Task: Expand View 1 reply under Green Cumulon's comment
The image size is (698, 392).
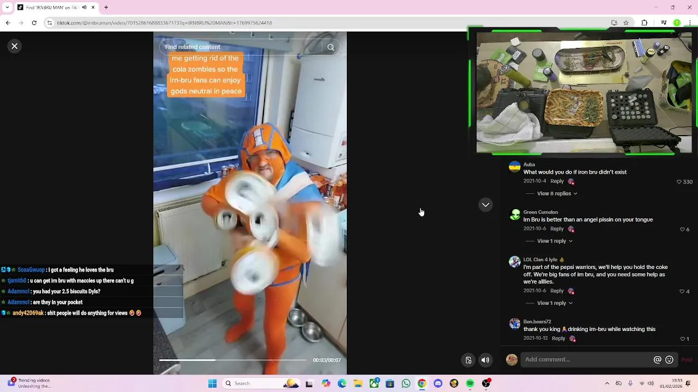Action: 555,241
